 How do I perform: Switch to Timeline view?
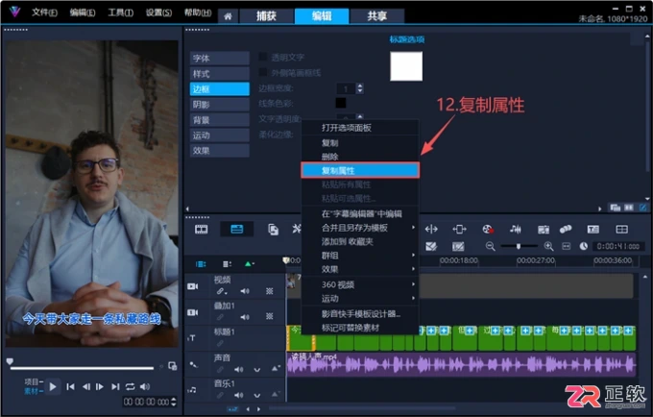coord(236,229)
